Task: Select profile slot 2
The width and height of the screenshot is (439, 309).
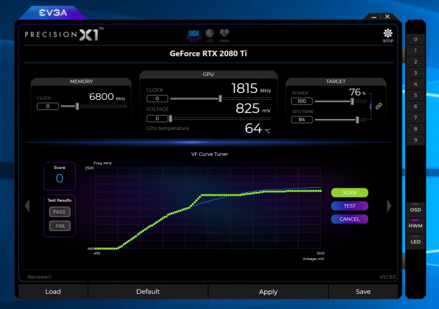Action: 415,62
